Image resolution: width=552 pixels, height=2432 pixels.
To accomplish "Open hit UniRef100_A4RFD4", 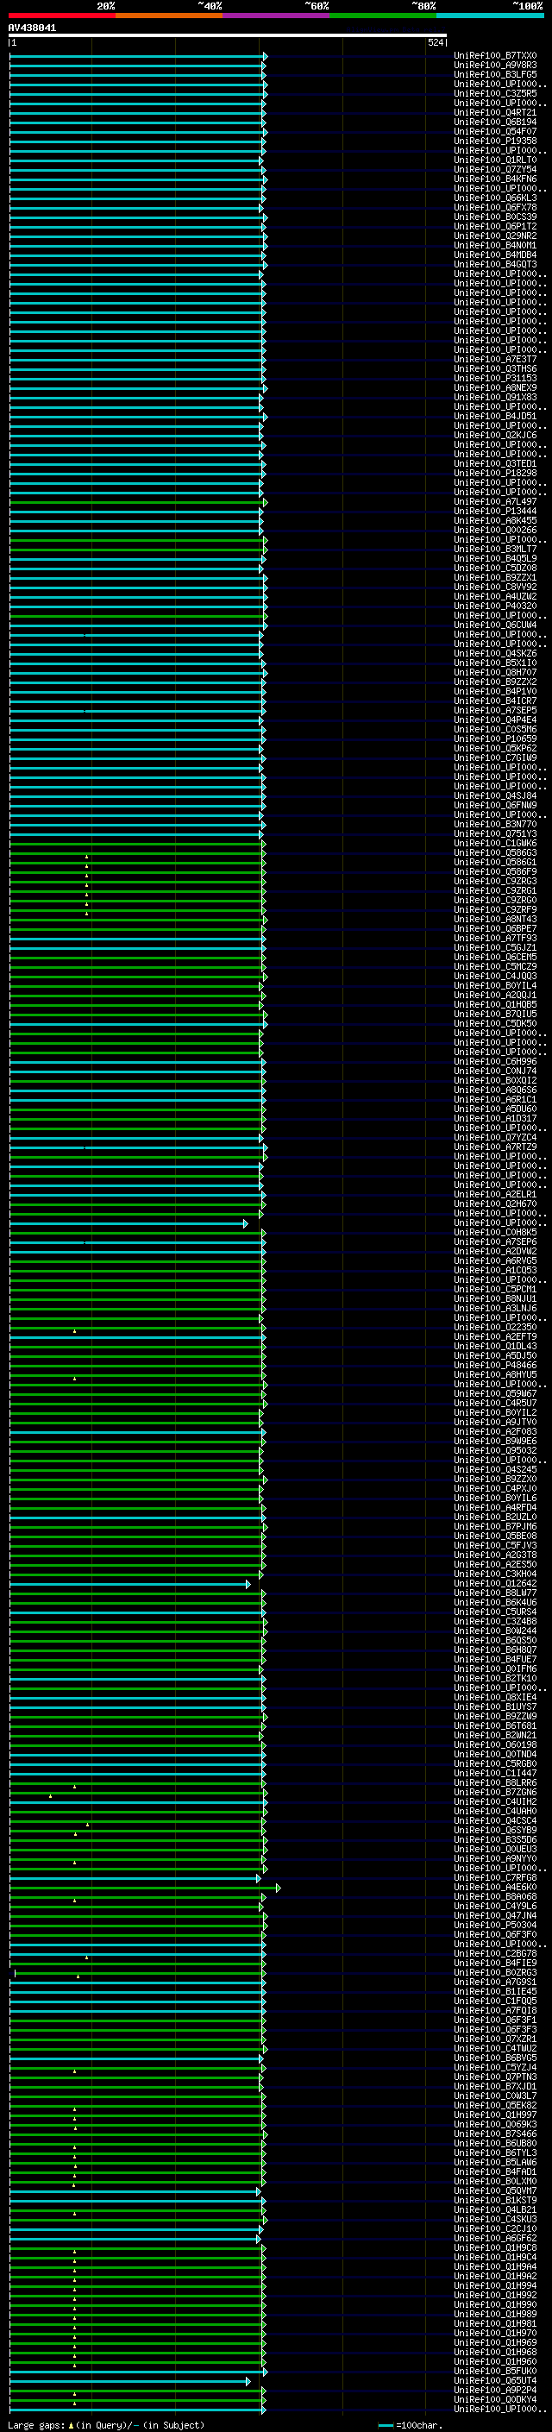I will pos(495,1508).
